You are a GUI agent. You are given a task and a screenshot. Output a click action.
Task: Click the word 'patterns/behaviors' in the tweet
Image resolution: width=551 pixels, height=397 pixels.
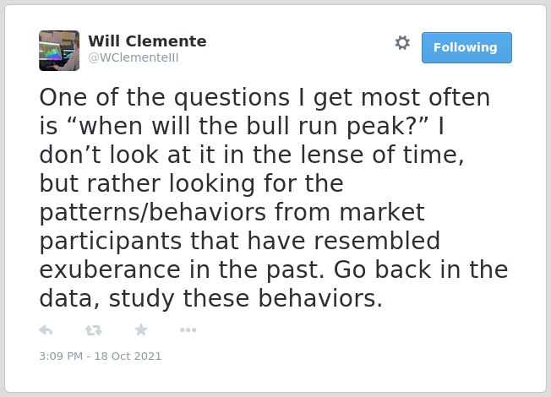[x=153, y=213]
